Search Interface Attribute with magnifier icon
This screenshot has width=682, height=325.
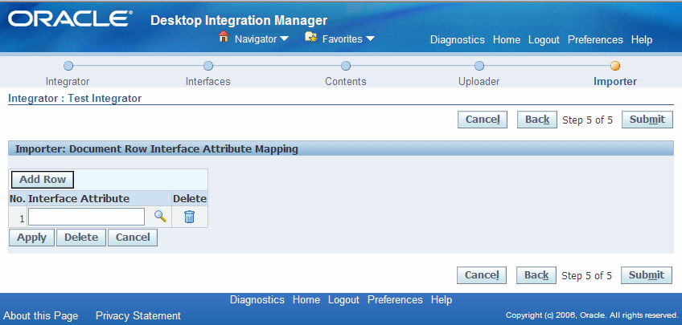(x=161, y=216)
